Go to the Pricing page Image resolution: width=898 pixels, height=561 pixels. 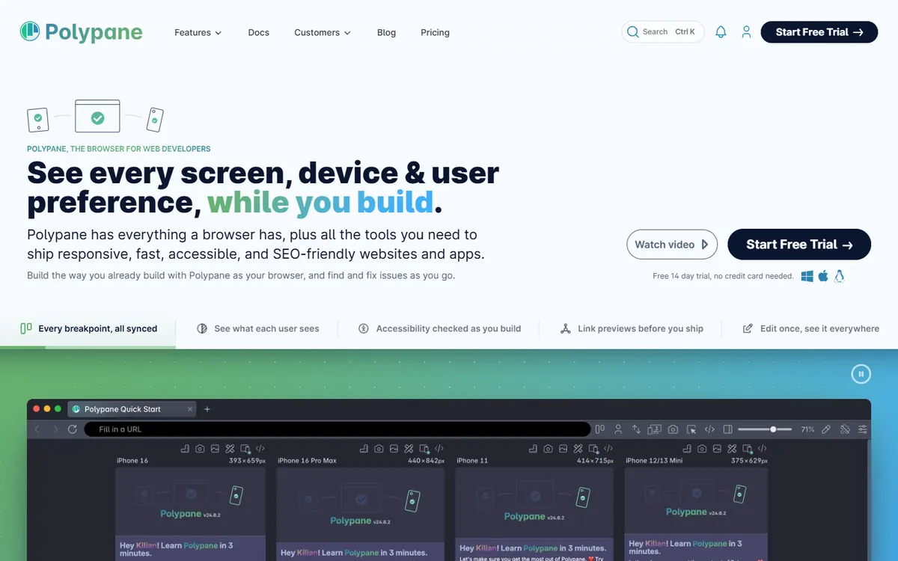[436, 32]
